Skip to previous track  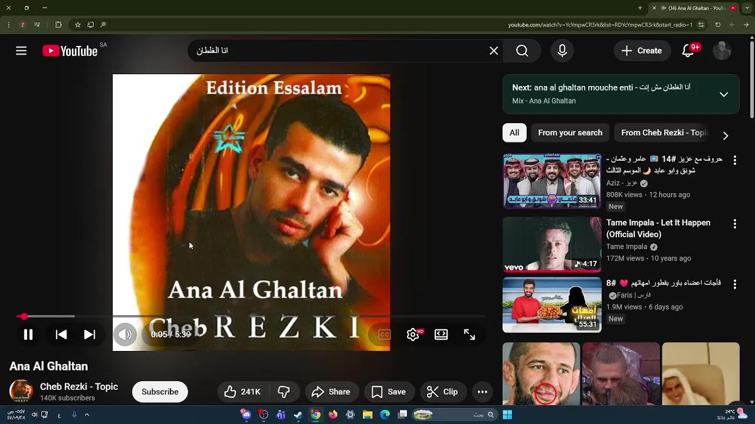coord(61,334)
